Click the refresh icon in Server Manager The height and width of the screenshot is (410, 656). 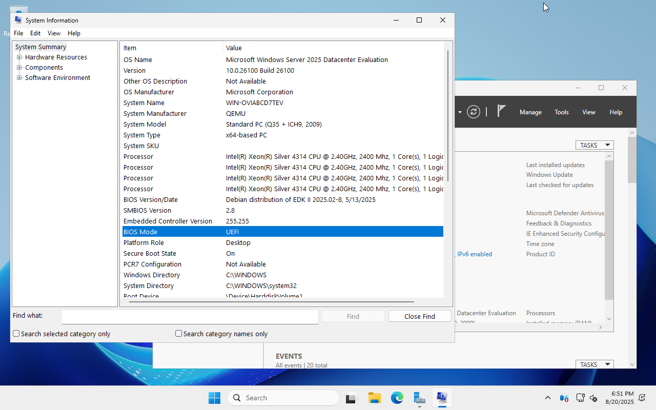(x=473, y=112)
